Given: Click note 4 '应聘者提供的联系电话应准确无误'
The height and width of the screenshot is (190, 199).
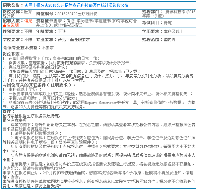Looking at the screenshot, I should [99, 157].
